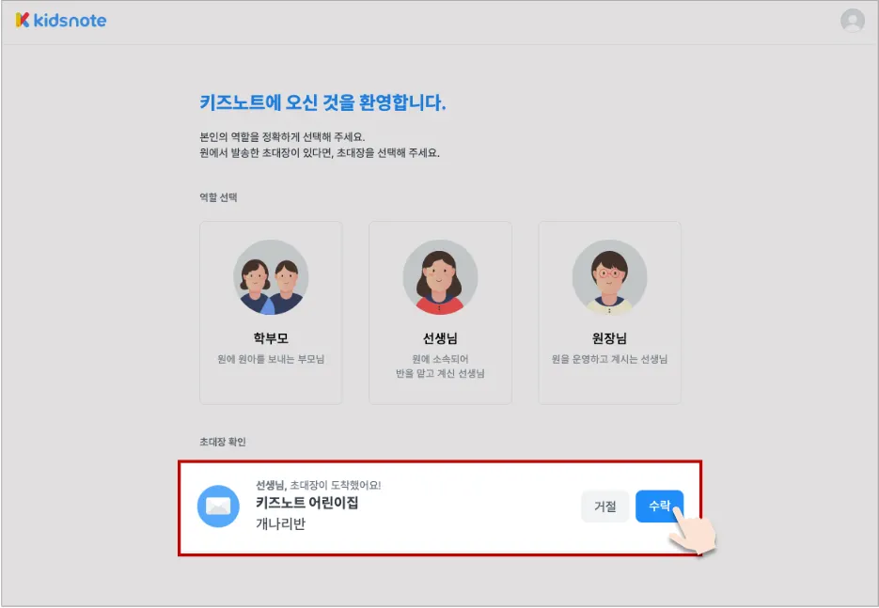Open the user profile avatar menu
This screenshot has height=608, width=879.
[x=852, y=21]
